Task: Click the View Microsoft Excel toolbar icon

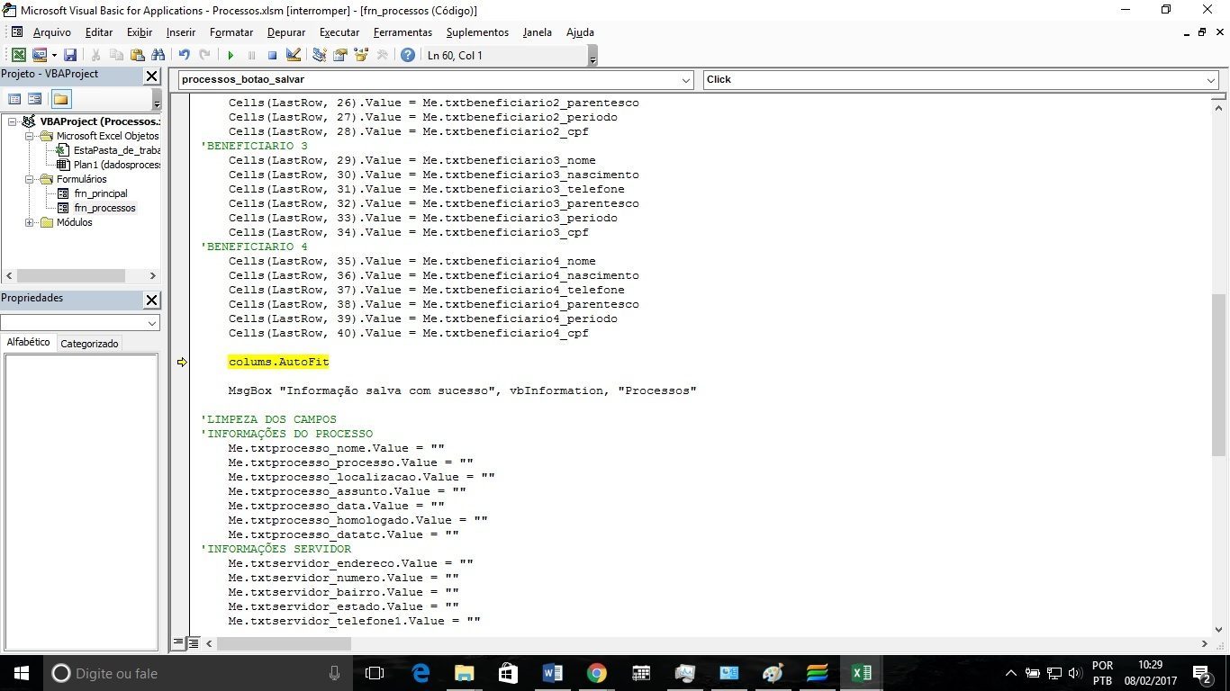Action: (19, 55)
